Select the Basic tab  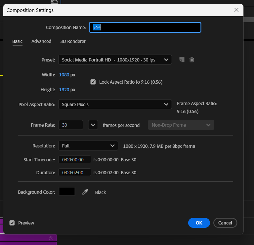tap(17, 41)
